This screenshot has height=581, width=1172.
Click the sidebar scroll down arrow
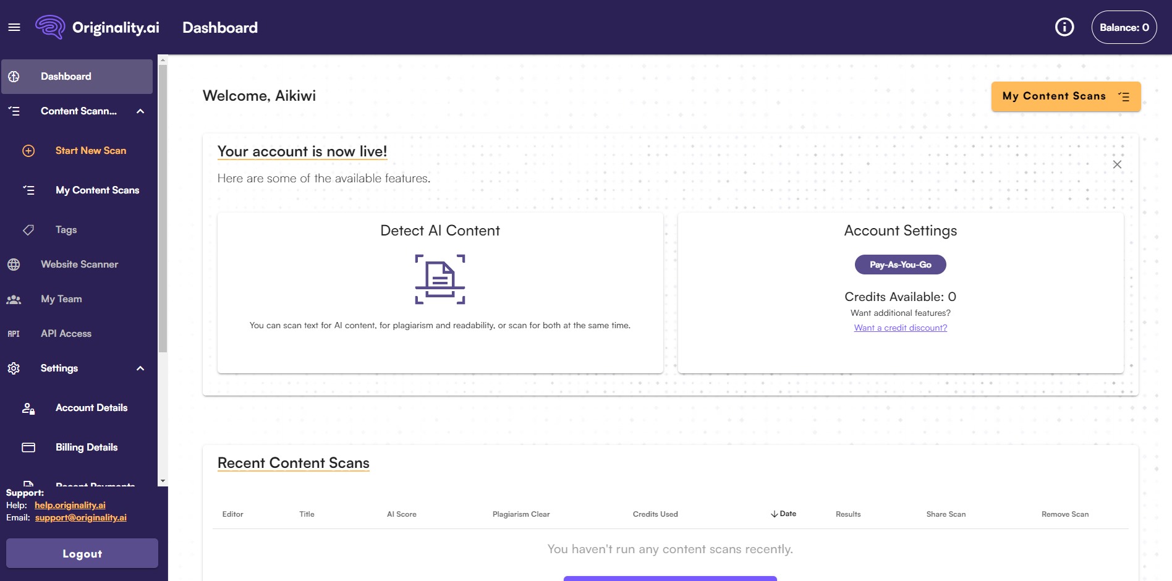tap(163, 481)
